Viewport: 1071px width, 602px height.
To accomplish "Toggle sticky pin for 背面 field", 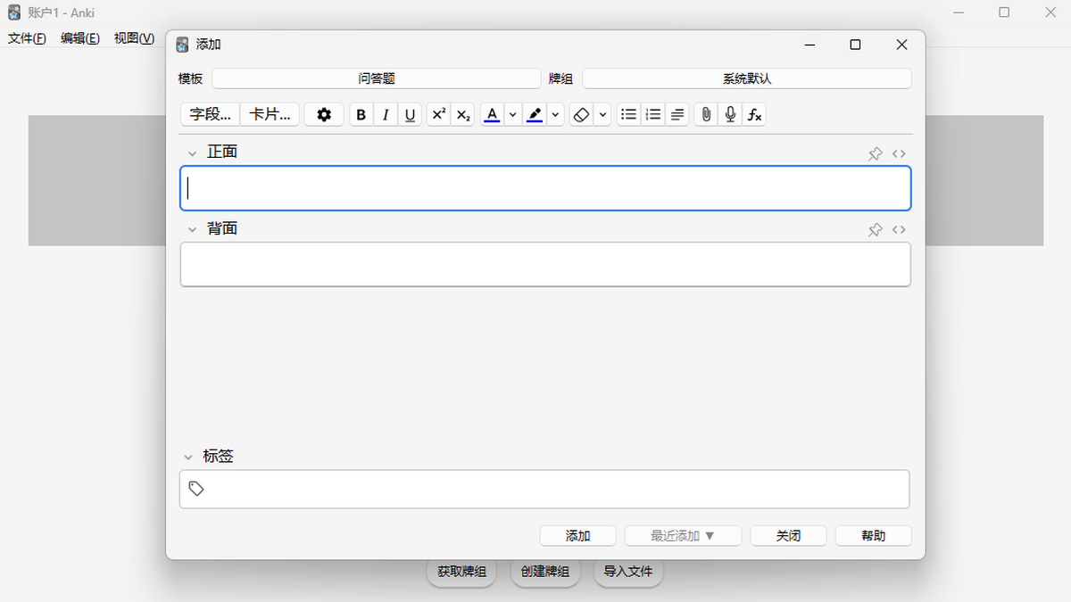I will 876,230.
